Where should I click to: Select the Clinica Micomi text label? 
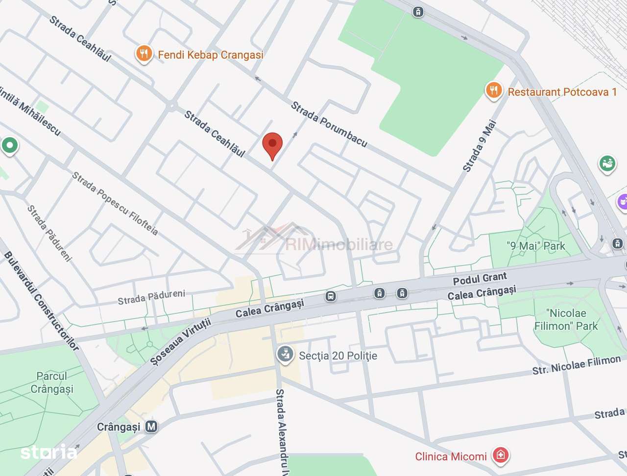(451, 456)
